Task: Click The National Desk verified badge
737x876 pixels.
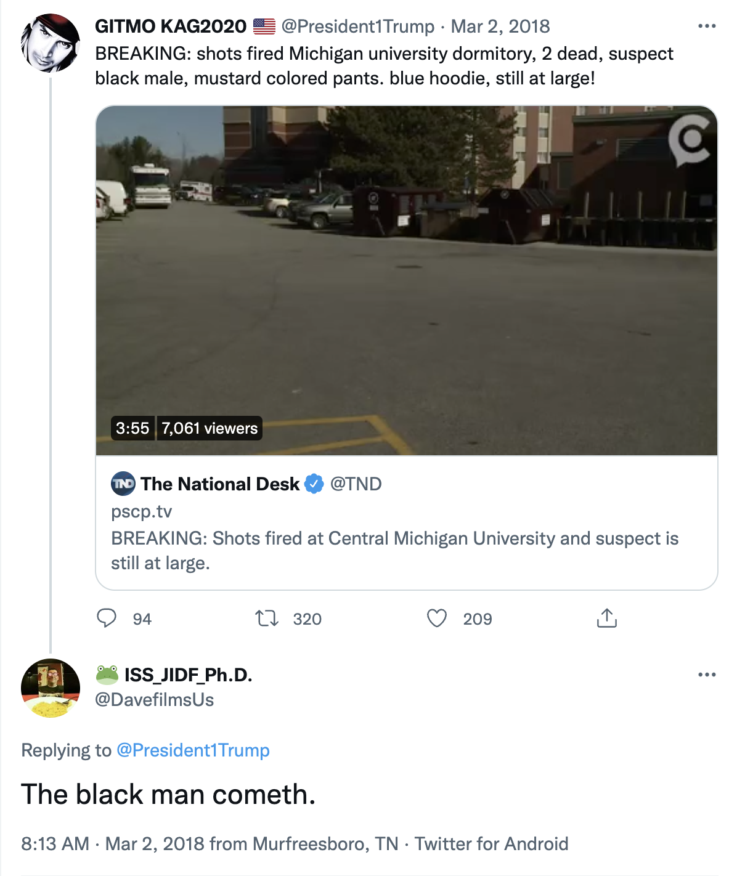Action: (314, 484)
